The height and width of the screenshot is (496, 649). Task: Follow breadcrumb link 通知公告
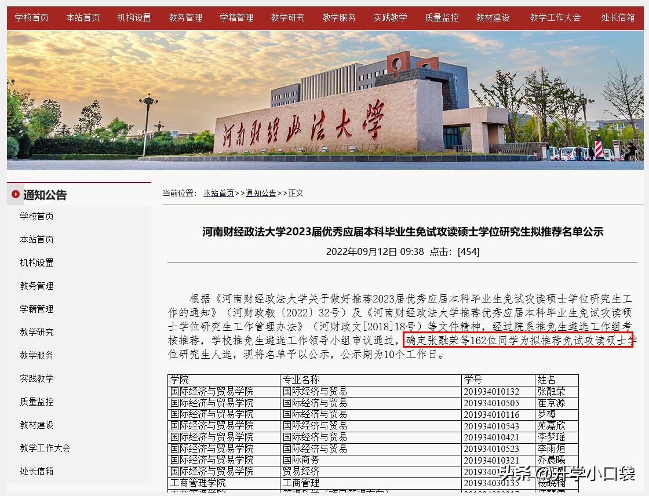[x=261, y=194]
